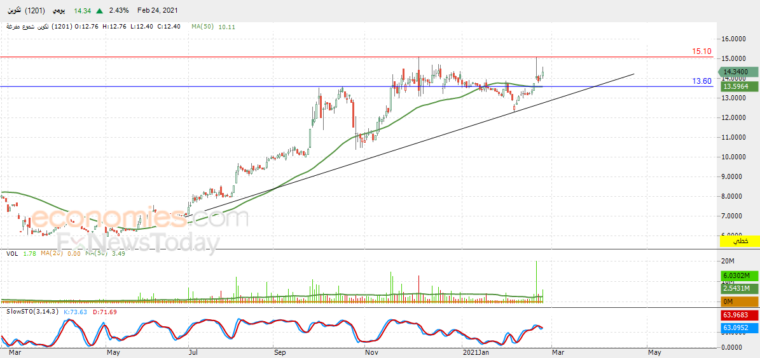
Task: Click the red 15.10 resistance label
Action: pyautogui.click(x=701, y=51)
